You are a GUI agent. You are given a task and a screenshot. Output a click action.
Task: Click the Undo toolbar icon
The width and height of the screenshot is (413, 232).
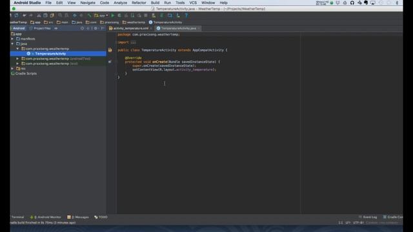(25, 15)
